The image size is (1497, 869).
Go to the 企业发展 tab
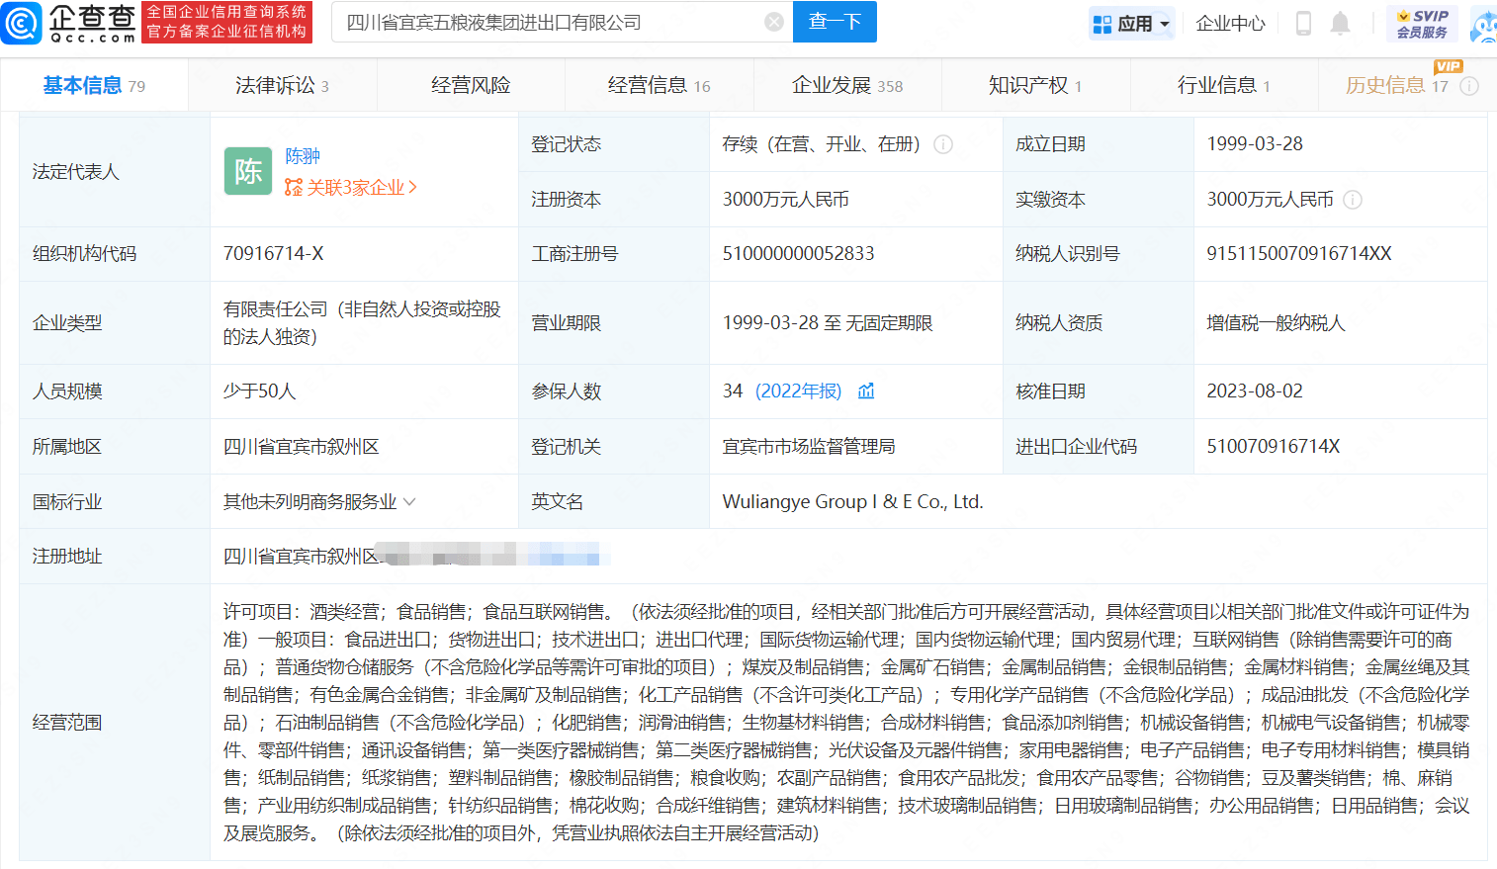(x=846, y=86)
